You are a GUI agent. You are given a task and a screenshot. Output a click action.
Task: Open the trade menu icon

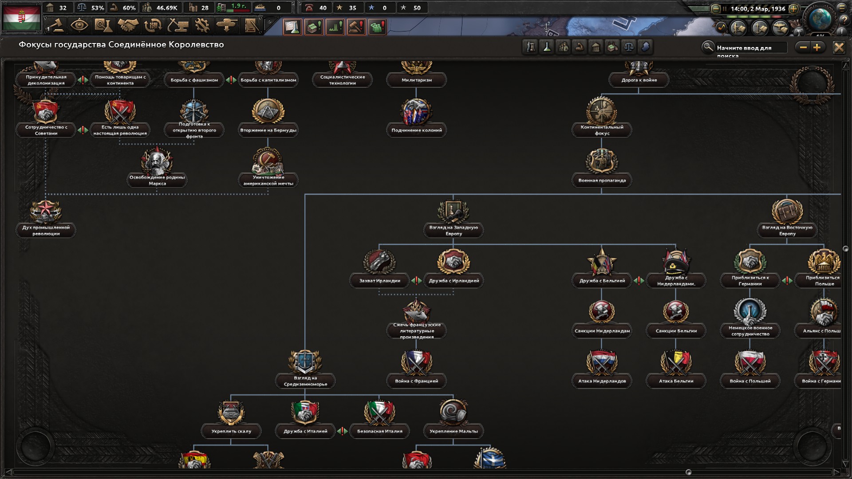coord(153,25)
